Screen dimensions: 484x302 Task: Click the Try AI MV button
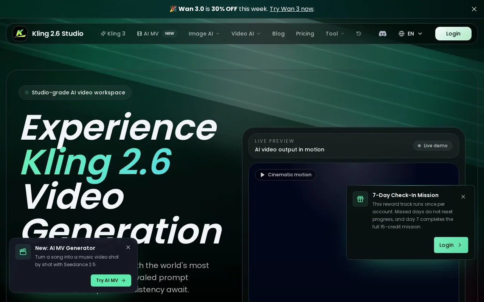click(111, 280)
